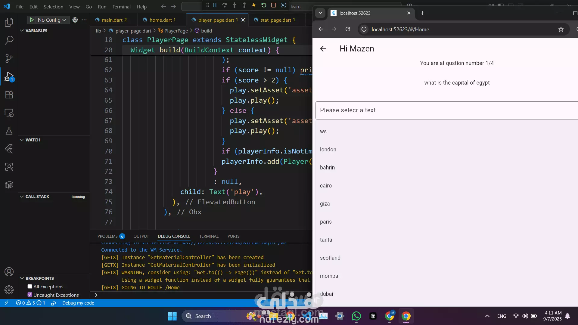This screenshot has height=325, width=578.
Task: Open the No Config launch dropdown
Action: point(52,20)
